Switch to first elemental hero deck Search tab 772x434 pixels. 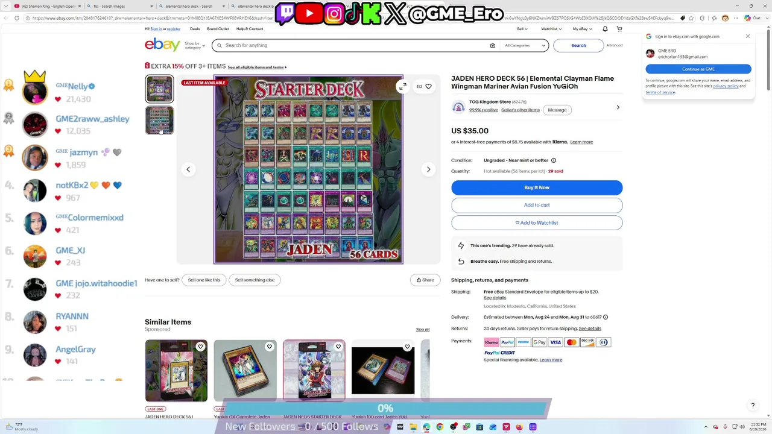click(x=190, y=6)
